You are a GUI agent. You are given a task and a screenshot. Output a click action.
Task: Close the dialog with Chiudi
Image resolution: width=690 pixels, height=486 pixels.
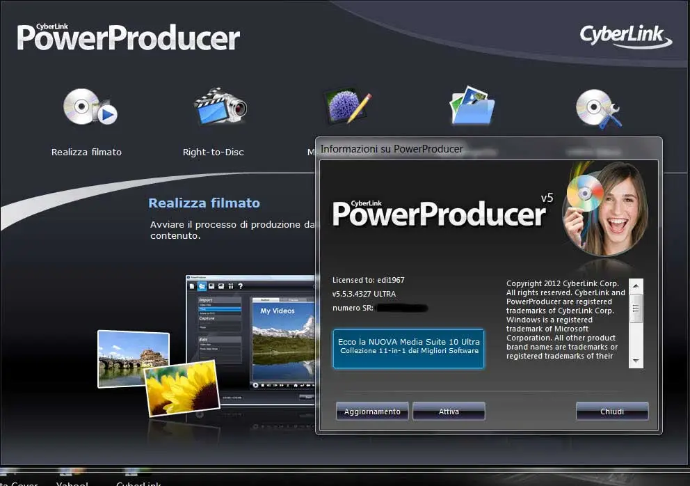pyautogui.click(x=612, y=411)
